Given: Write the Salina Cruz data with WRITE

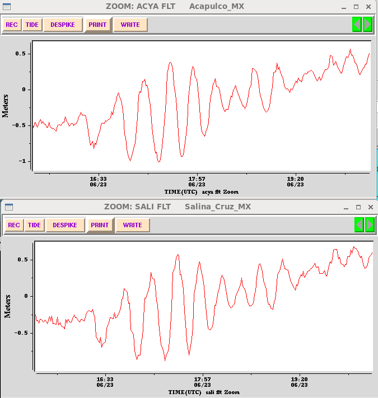Looking at the screenshot, I should [132, 226].
